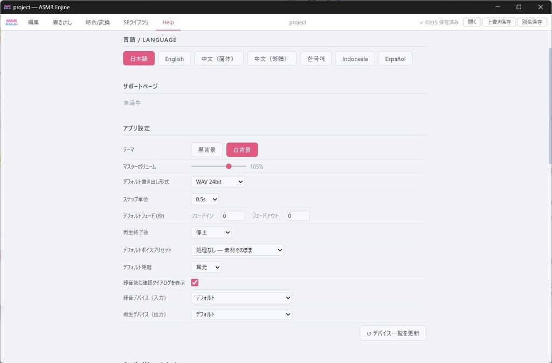Image resolution: width=552 pixels, height=363 pixels.
Task: Click the 上書き保存 button
Action: click(x=499, y=22)
